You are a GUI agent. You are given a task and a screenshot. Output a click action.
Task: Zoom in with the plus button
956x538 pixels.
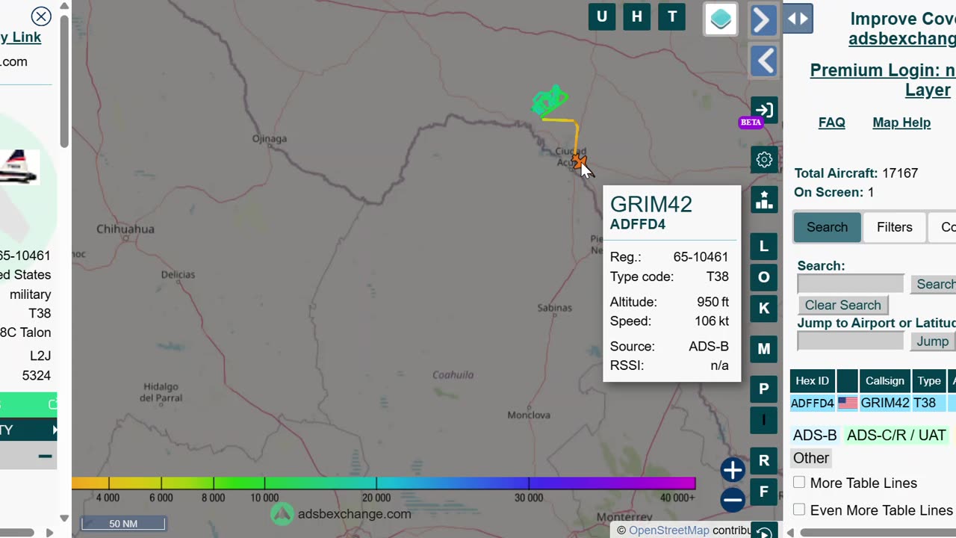[733, 469]
